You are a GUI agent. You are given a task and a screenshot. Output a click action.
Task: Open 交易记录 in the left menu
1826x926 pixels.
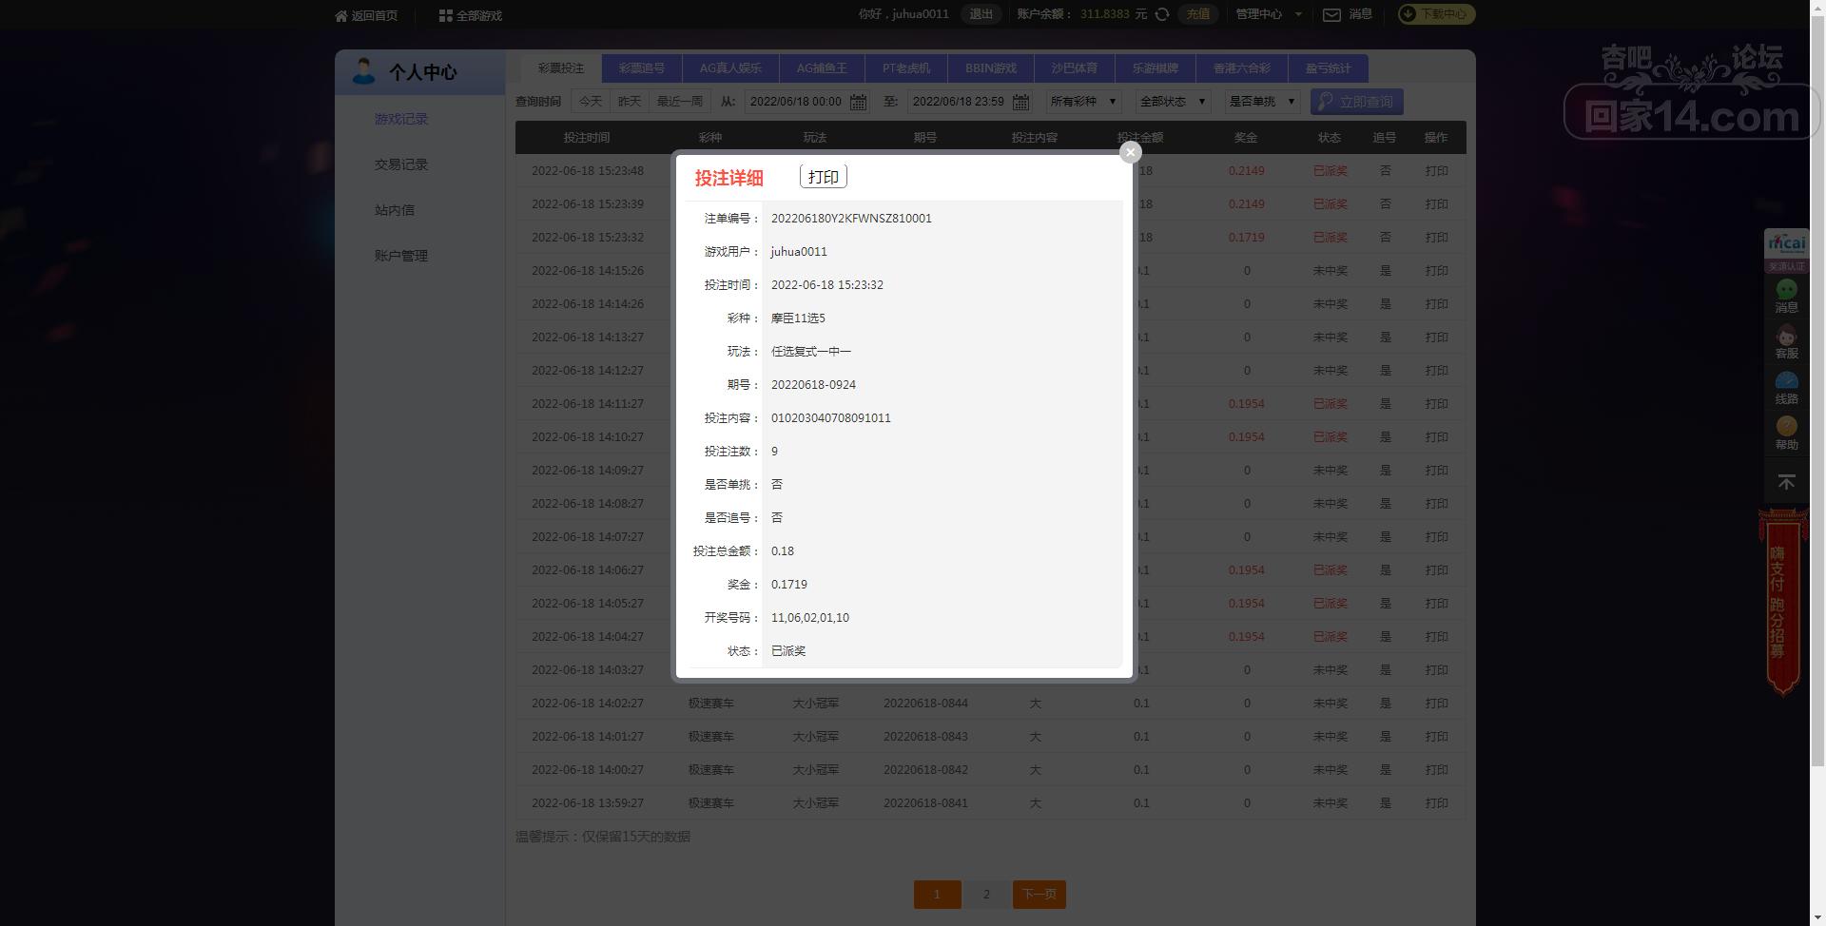401,164
